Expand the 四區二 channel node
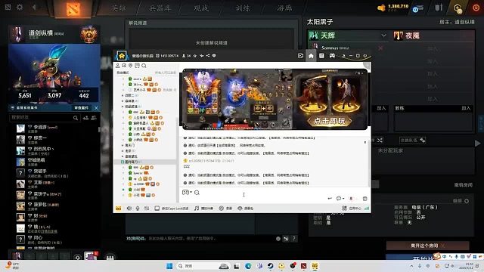The height and width of the screenshot is (272, 484). pyautogui.click(x=123, y=95)
